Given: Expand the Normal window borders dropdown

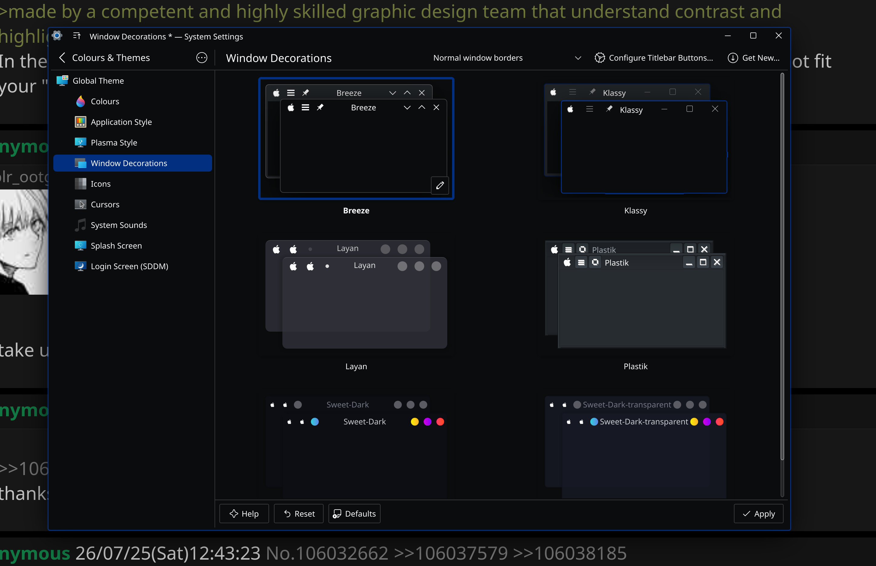Looking at the screenshot, I should pos(507,58).
